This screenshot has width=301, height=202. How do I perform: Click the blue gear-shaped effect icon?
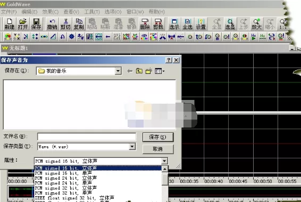[x=72, y=37]
